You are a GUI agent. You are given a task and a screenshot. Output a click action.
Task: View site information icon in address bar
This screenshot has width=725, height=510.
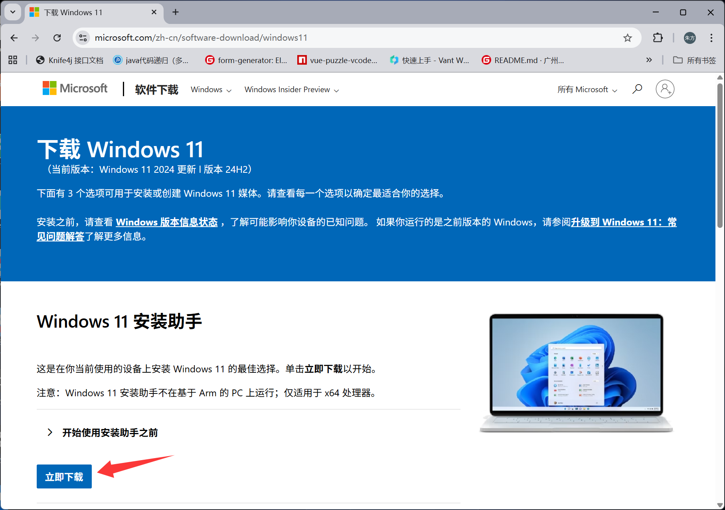point(83,38)
